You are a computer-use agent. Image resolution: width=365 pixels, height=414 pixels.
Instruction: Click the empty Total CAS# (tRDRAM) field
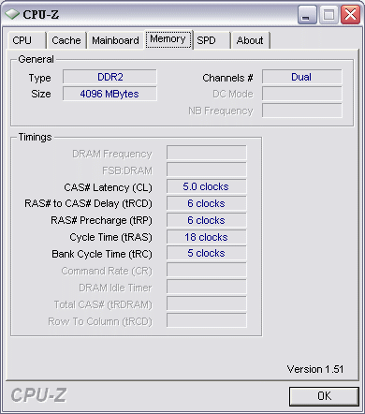coord(207,303)
